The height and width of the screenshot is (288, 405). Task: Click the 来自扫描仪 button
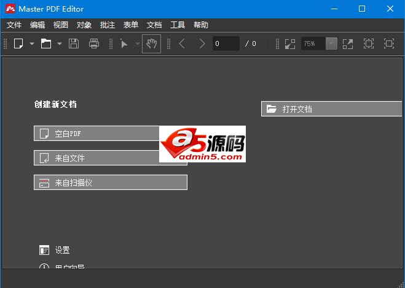111,183
